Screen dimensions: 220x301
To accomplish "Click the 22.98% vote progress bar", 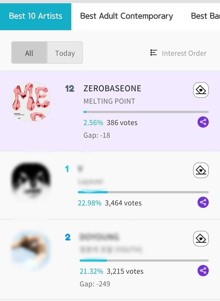I will pyautogui.click(x=143, y=192).
